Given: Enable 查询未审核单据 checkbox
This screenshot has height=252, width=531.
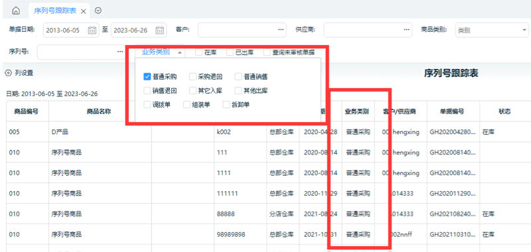Looking at the screenshot, I should [x=267, y=52].
